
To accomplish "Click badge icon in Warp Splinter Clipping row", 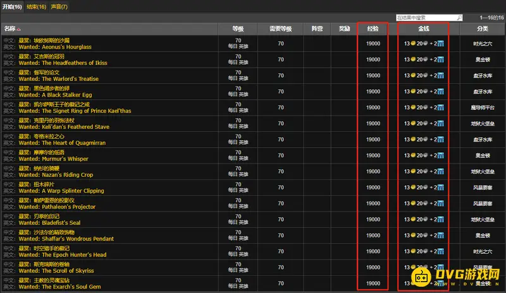I will click(440, 188).
